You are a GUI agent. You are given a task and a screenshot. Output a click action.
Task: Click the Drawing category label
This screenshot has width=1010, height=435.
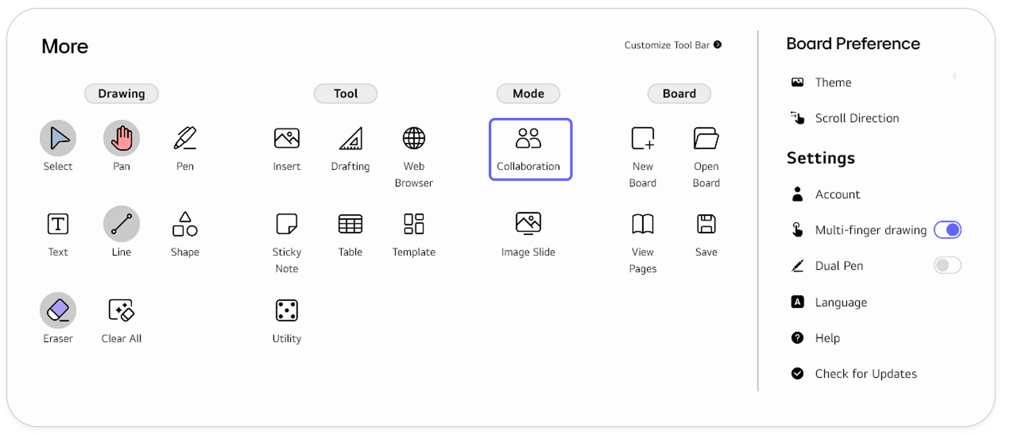coord(122,94)
